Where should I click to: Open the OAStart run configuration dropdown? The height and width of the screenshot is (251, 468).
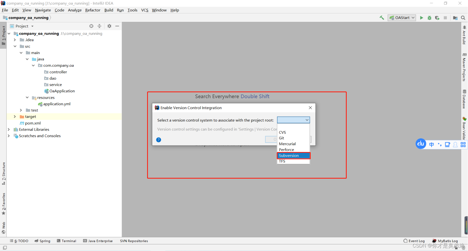[x=402, y=18]
